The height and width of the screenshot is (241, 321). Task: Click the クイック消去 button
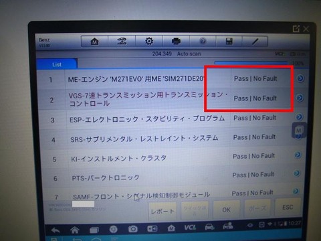point(195,210)
